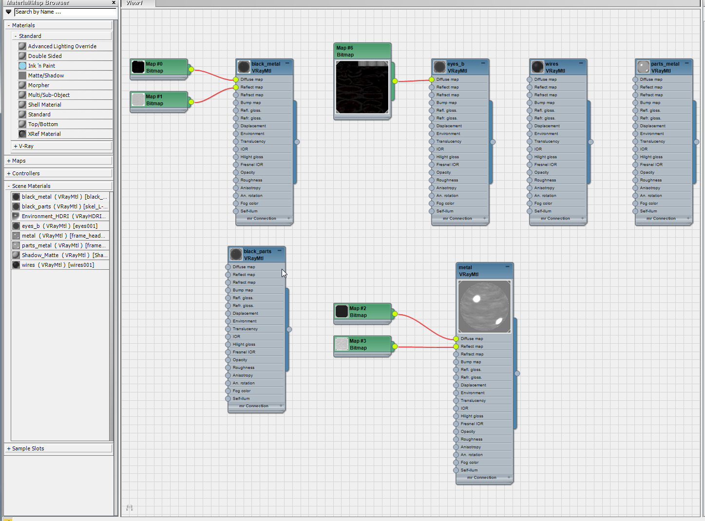This screenshot has width=705, height=521.
Task: Collapse the Materials rollout
Action: pyautogui.click(x=9, y=25)
